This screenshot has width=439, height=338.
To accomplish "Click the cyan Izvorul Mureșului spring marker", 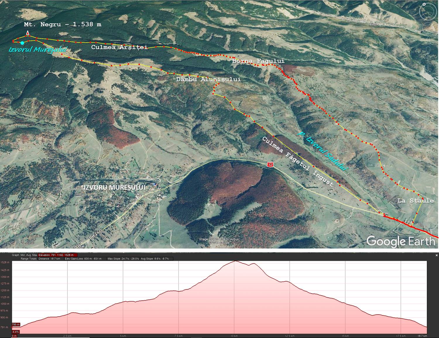I will [x=22, y=43].
